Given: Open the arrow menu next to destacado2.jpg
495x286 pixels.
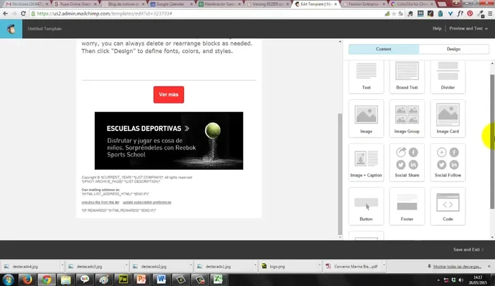Looking at the screenshot, I should click(191, 266).
